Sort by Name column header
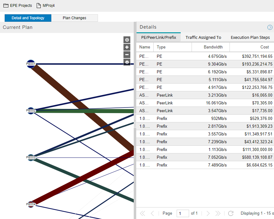 145,47
